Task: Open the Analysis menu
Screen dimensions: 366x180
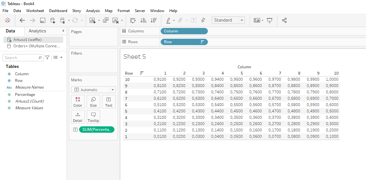Action: 93,11
